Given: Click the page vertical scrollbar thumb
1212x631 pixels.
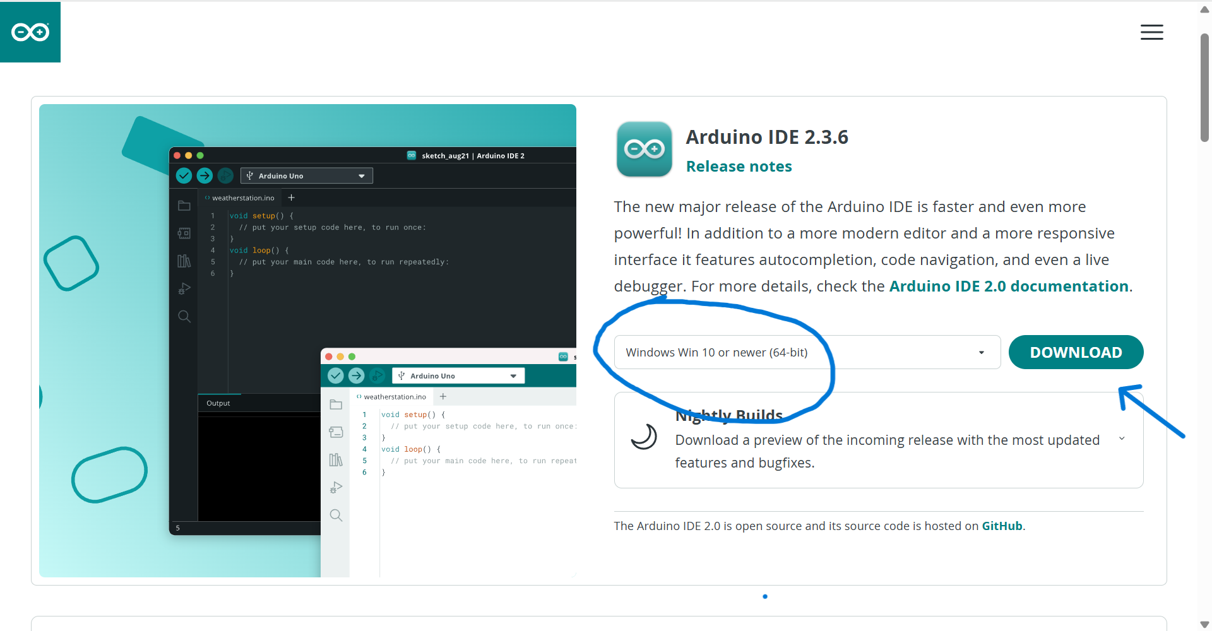Looking at the screenshot, I should pyautogui.click(x=1204, y=88).
